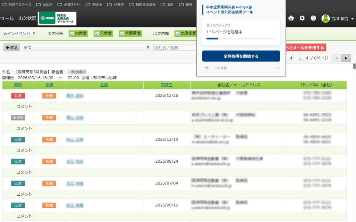Click the 会社名／名前 search field

point(175,48)
